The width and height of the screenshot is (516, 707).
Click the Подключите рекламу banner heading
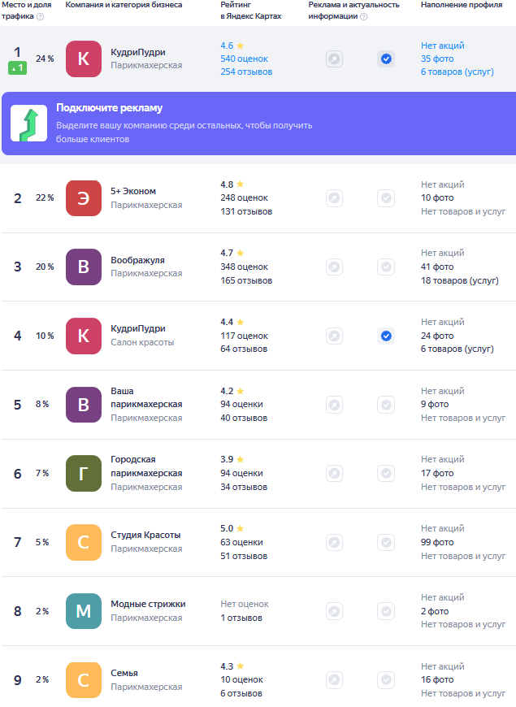coord(109,108)
